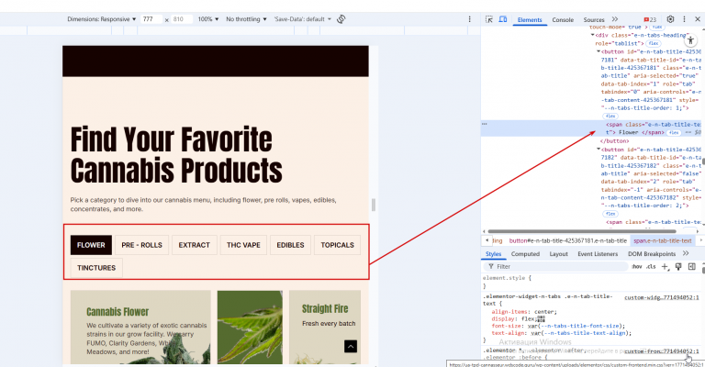Toggle the computed styles sidebar
This screenshot has height=367, width=705.
pyautogui.click(x=692, y=266)
